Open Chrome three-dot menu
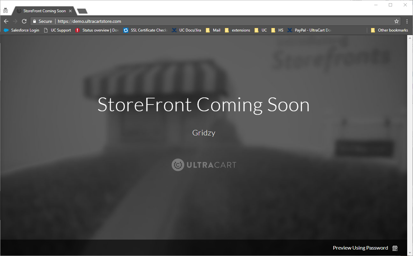This screenshot has width=413, height=256. (407, 21)
